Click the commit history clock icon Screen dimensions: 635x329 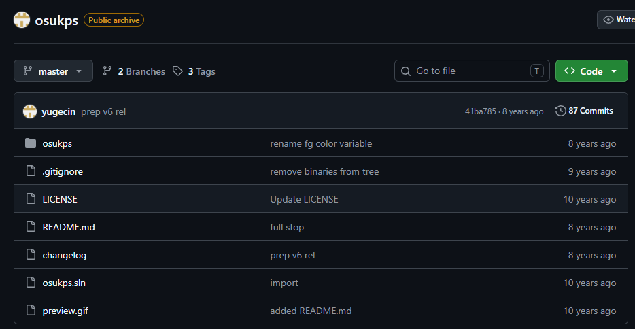[x=560, y=111]
